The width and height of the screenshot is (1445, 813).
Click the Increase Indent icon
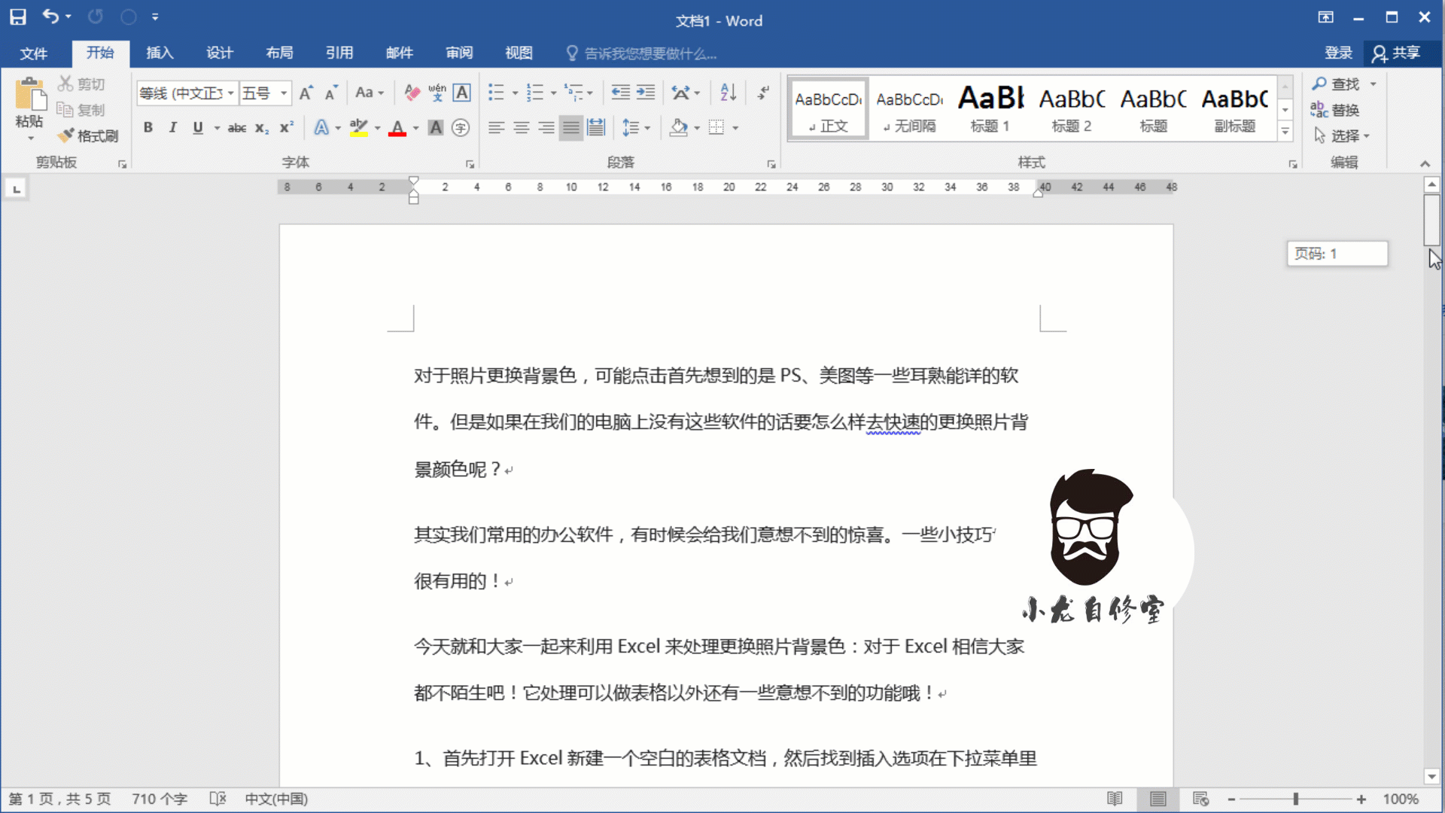coord(646,93)
